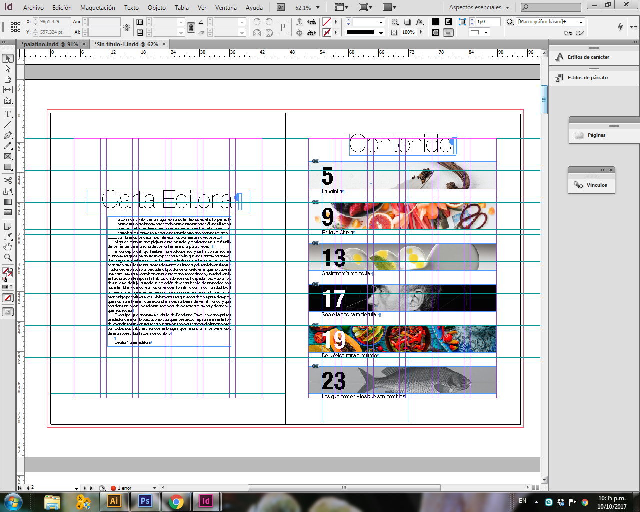Select the Direct Selection tool

click(x=8, y=69)
